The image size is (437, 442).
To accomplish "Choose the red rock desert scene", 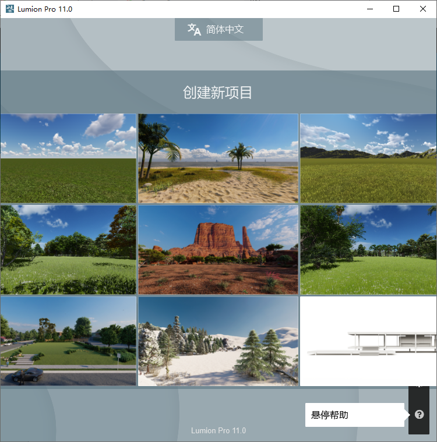I will click(218, 250).
